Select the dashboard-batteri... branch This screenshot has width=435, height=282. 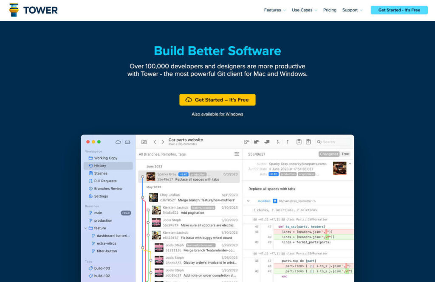pyautogui.click(x=108, y=236)
